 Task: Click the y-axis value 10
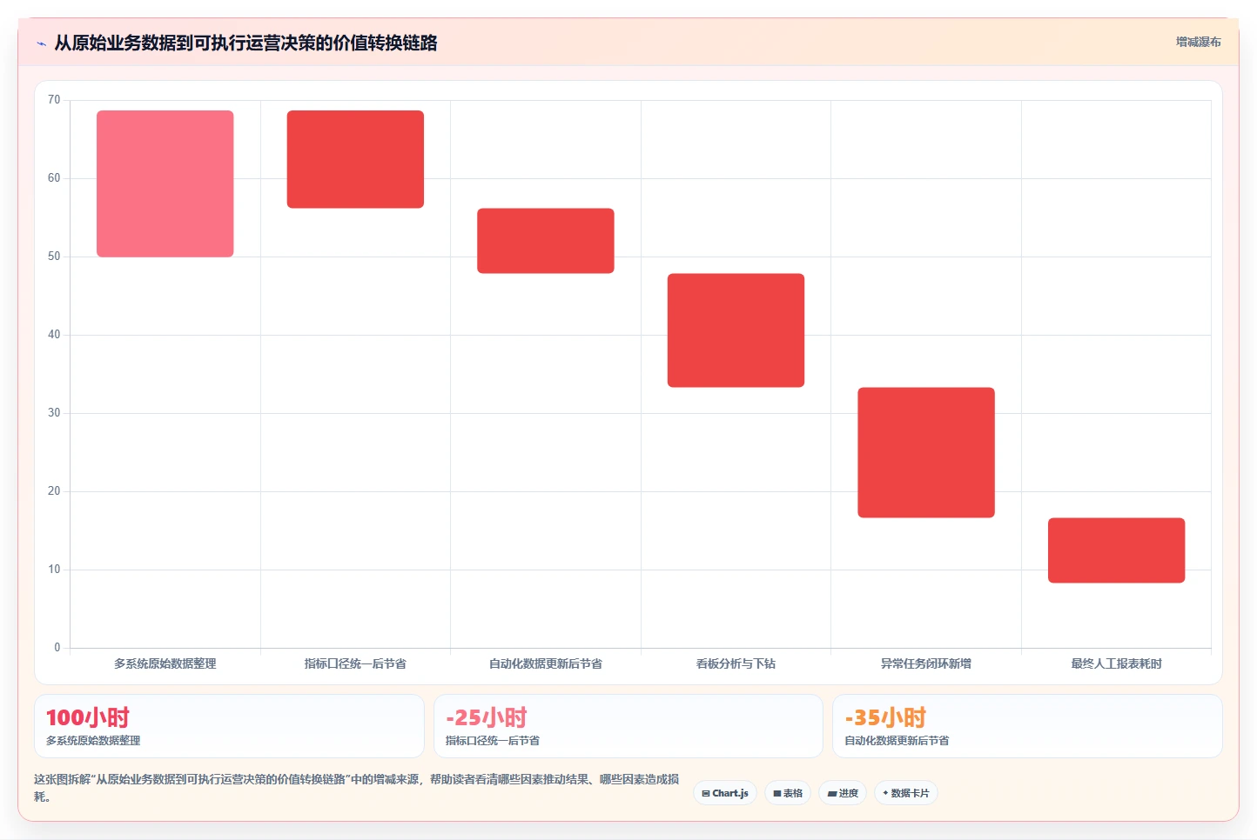point(54,570)
